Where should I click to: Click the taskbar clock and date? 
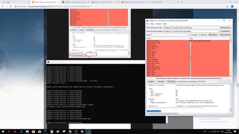tap(228, 131)
